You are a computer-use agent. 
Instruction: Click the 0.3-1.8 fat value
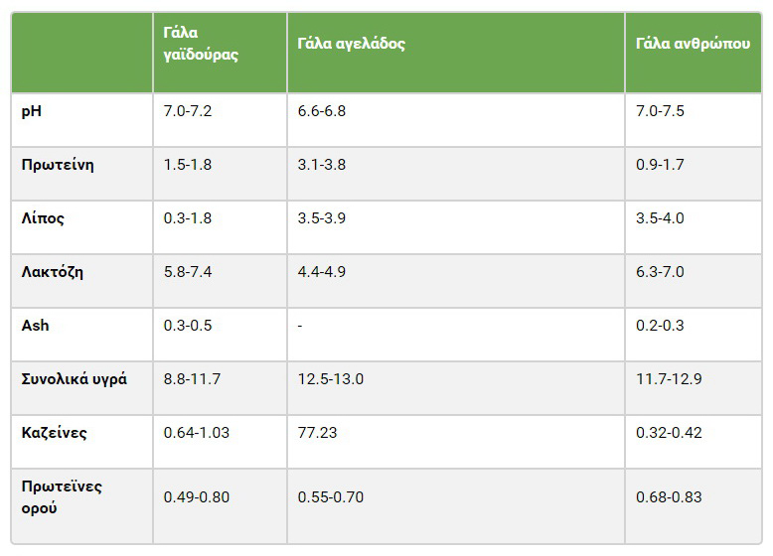coord(188,218)
